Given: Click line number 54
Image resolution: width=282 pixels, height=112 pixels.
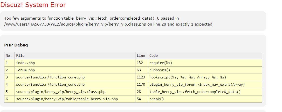Looking at the screenshot, I should click(x=142, y=99).
